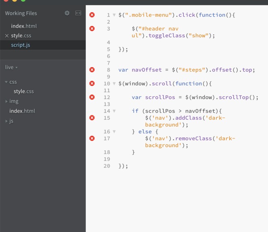Open index.html in the project tree

click(x=22, y=111)
